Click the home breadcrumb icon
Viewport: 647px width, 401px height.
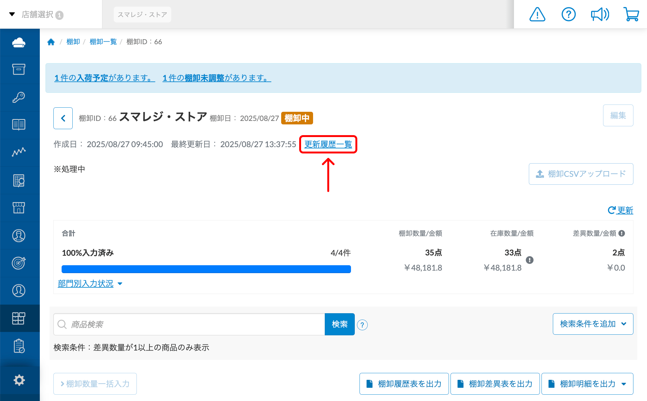(x=51, y=41)
